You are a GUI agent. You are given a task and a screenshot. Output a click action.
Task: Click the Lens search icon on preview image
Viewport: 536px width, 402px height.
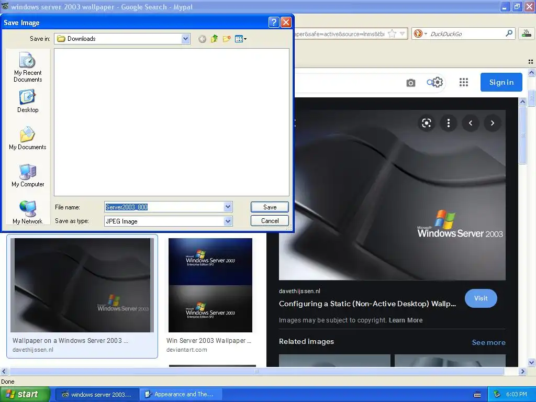(426, 123)
